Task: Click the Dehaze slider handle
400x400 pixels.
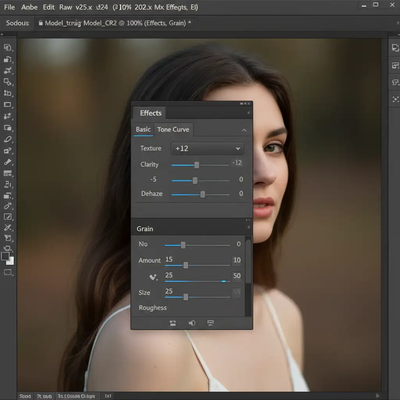Action: (x=202, y=194)
